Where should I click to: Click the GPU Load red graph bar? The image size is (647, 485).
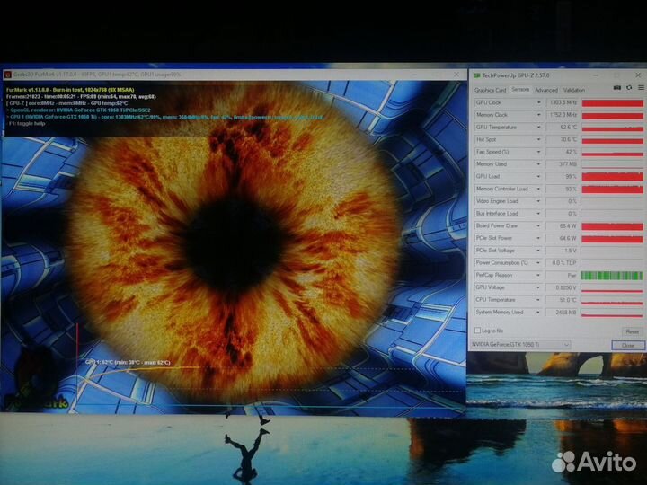pos(611,177)
